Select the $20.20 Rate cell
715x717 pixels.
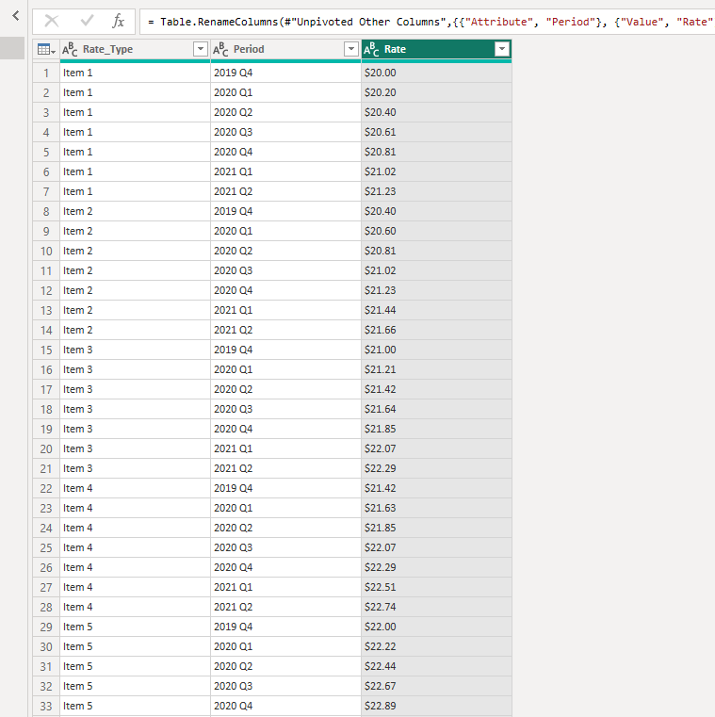436,92
